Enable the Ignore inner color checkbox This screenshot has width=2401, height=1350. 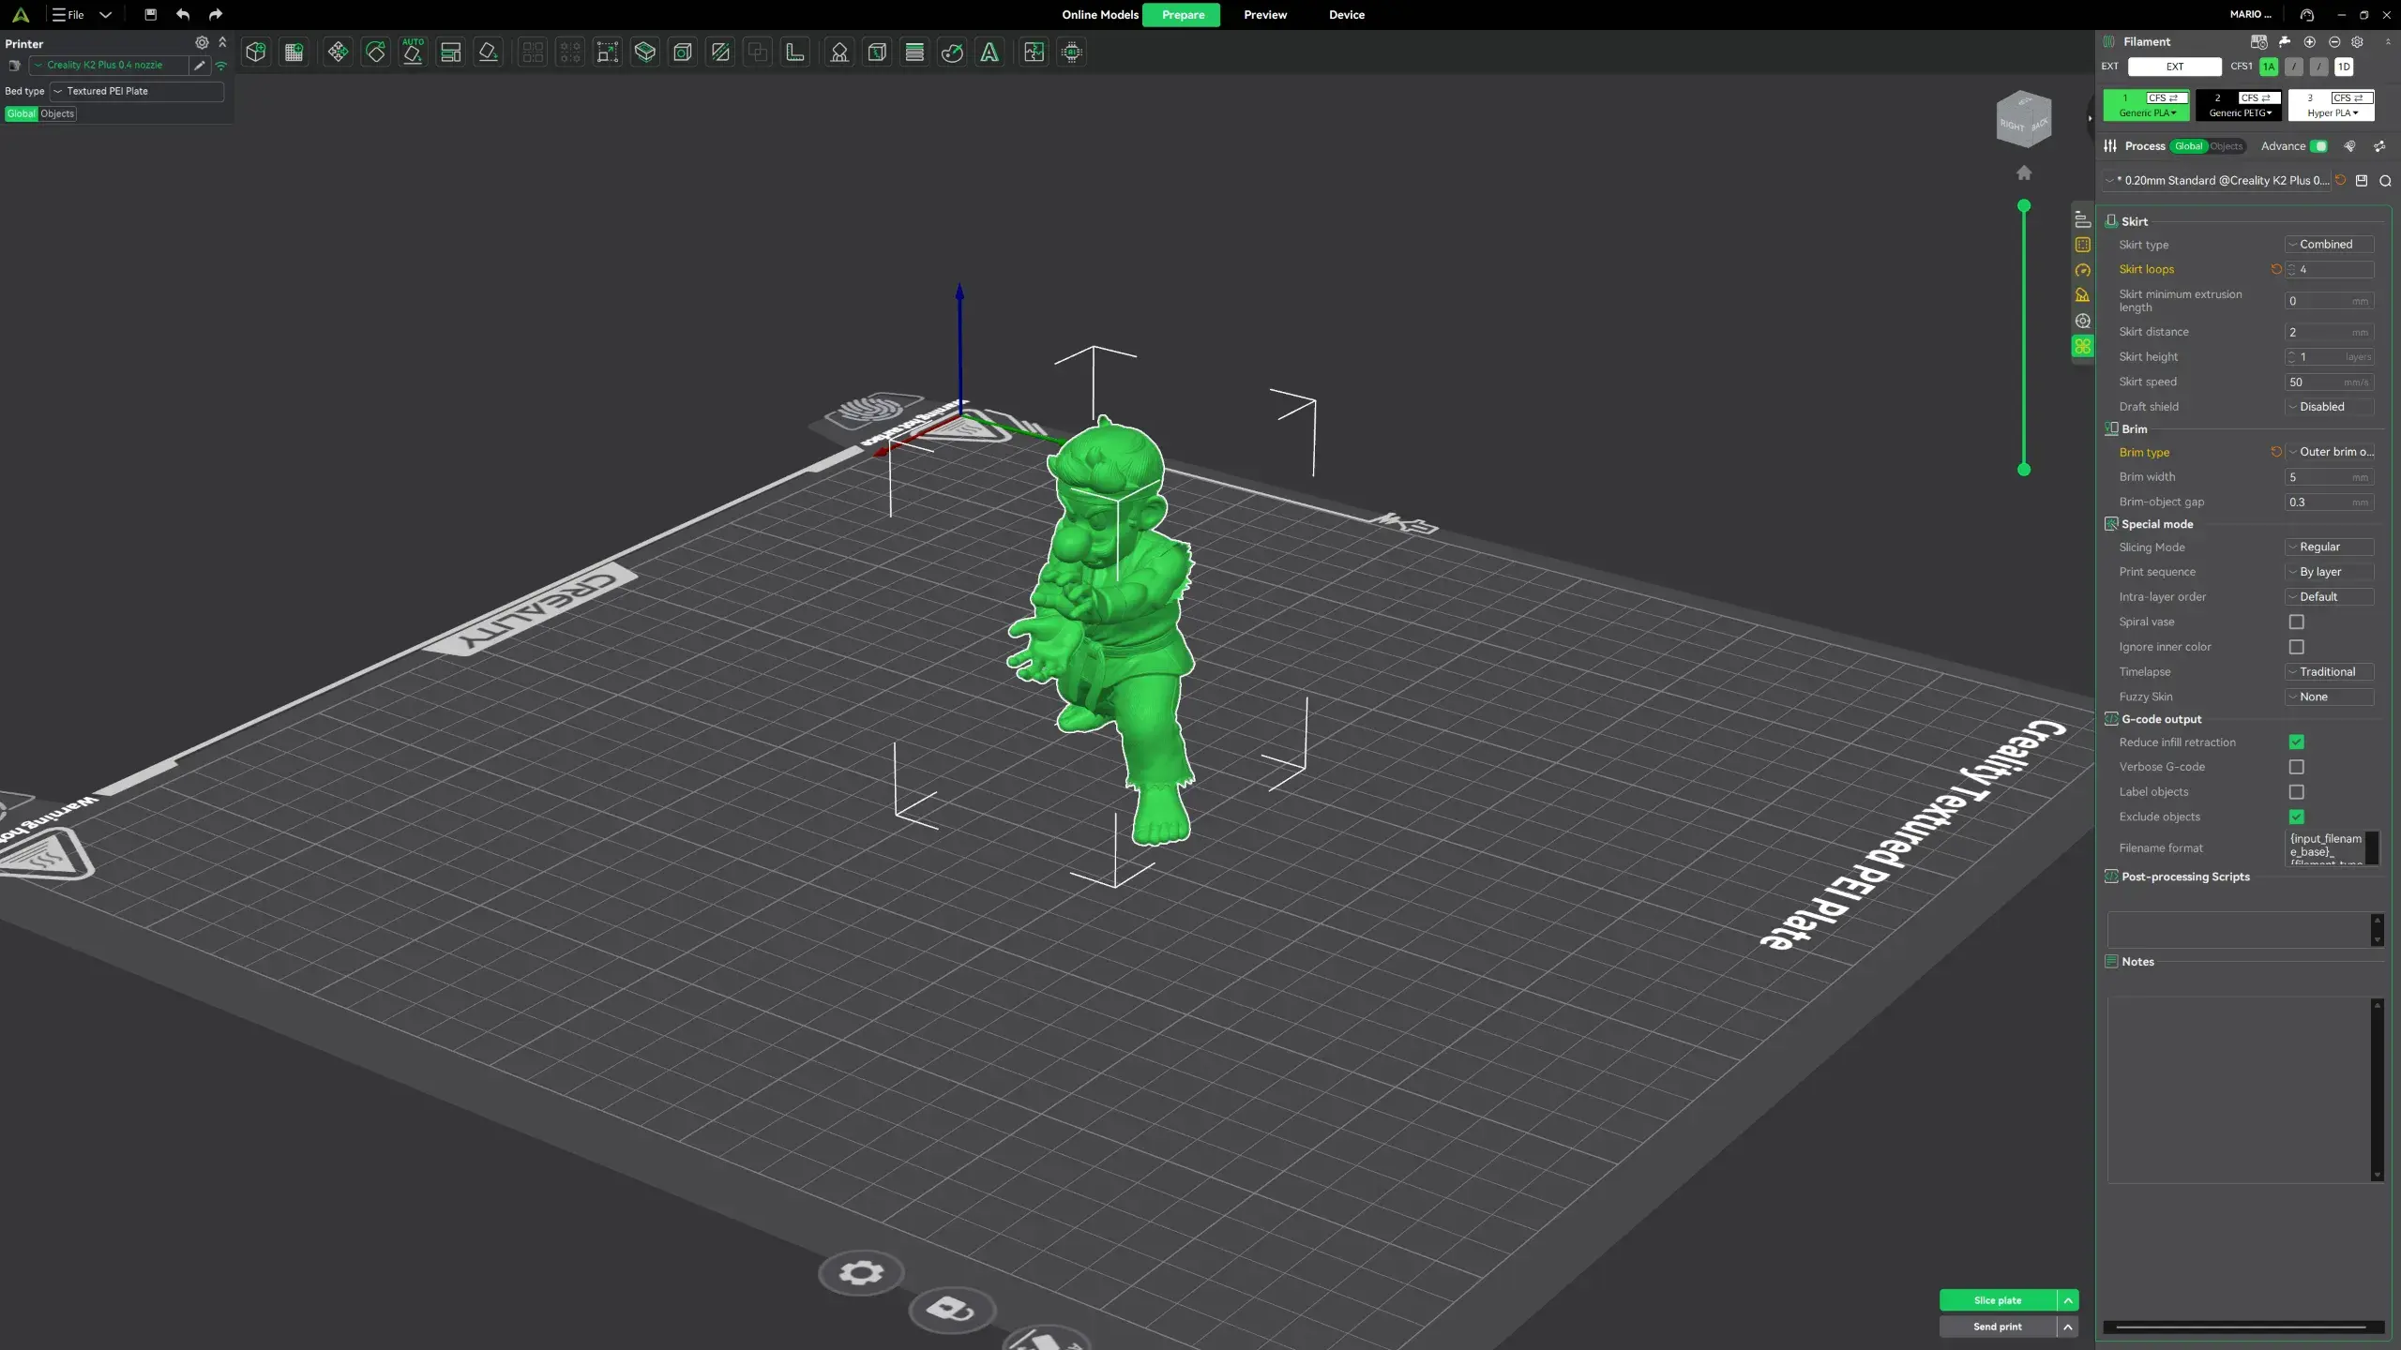pyautogui.click(x=2296, y=647)
